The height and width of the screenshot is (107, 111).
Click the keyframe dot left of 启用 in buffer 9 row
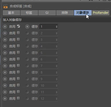click(x=5, y=79)
